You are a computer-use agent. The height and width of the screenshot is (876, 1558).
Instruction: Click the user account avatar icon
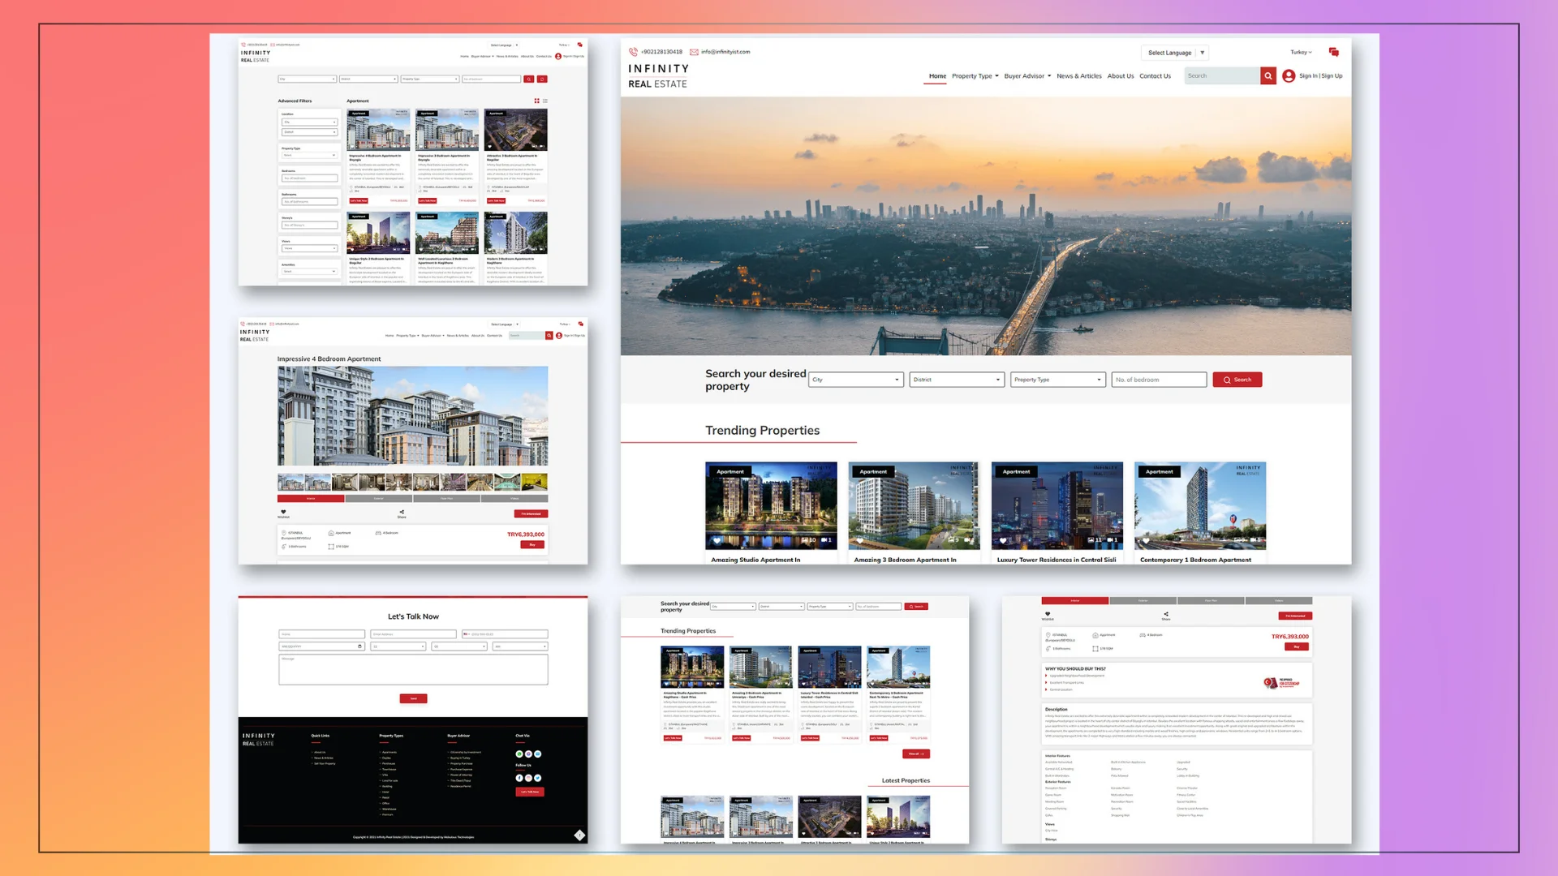click(1289, 75)
